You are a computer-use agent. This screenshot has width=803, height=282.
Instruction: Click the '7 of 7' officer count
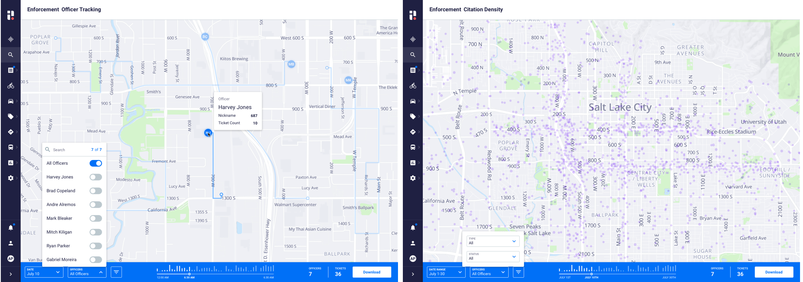click(x=96, y=150)
